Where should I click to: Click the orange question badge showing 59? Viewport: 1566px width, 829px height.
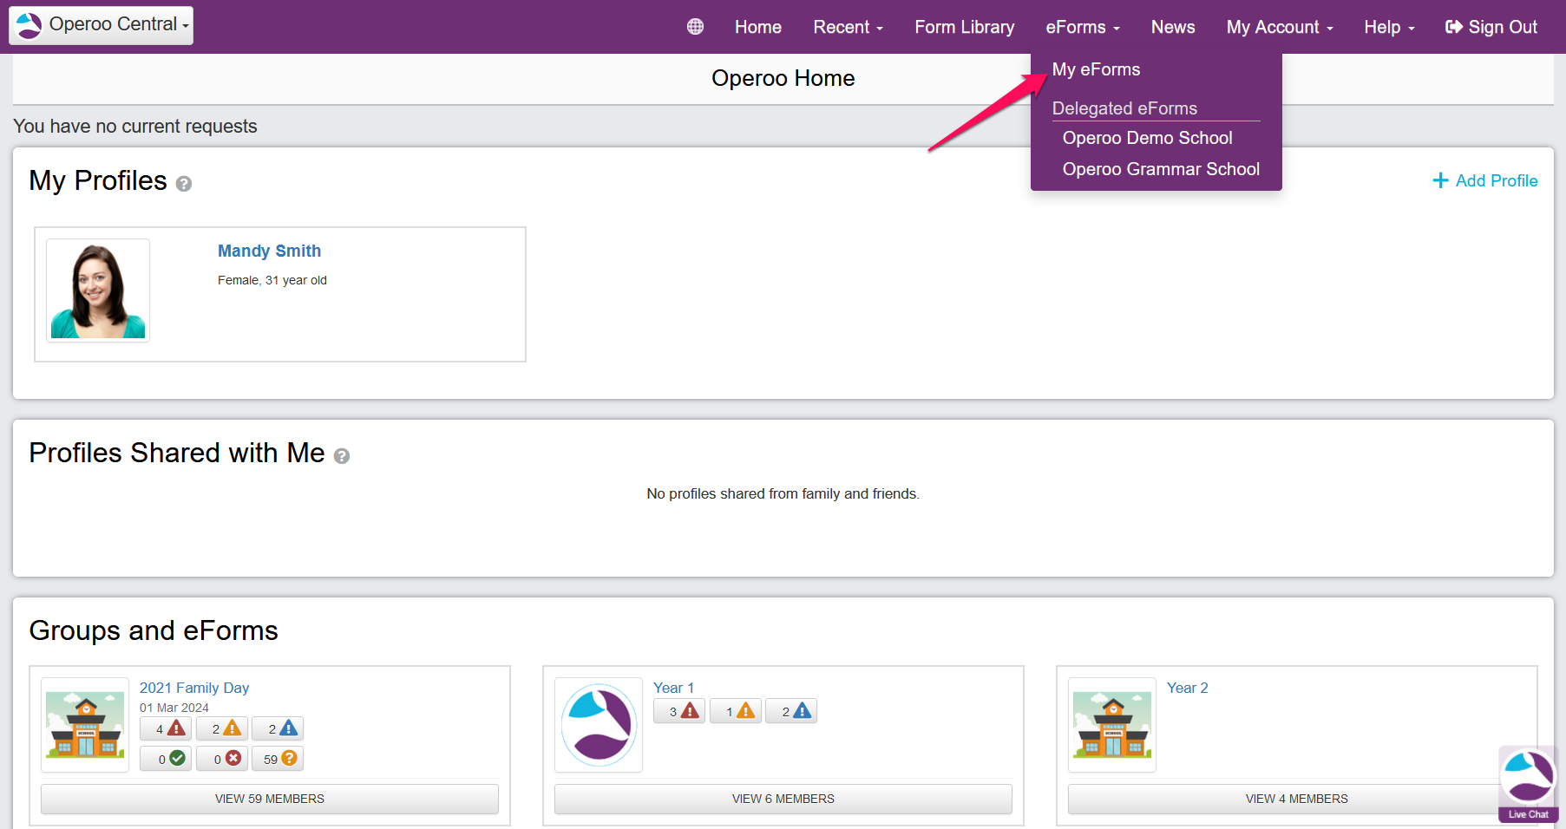click(278, 759)
